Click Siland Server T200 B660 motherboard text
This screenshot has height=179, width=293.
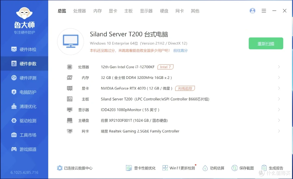click(155, 99)
